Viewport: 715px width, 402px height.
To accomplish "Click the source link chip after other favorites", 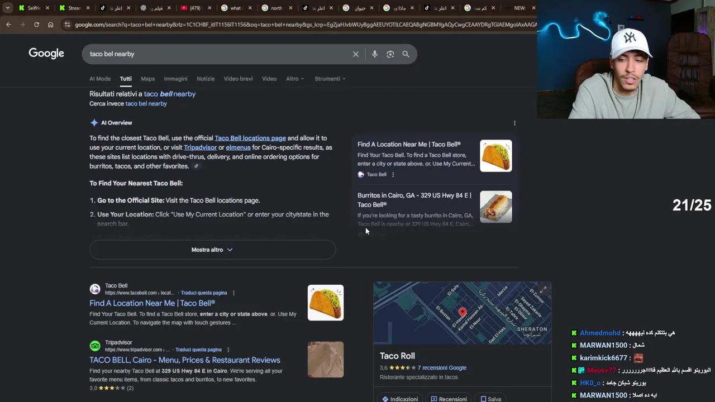I will 196,166.
